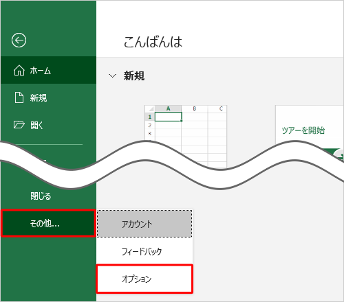The width and height of the screenshot is (344, 302).
Task: Click the open folder icon beside 開く
Action: click(19, 125)
